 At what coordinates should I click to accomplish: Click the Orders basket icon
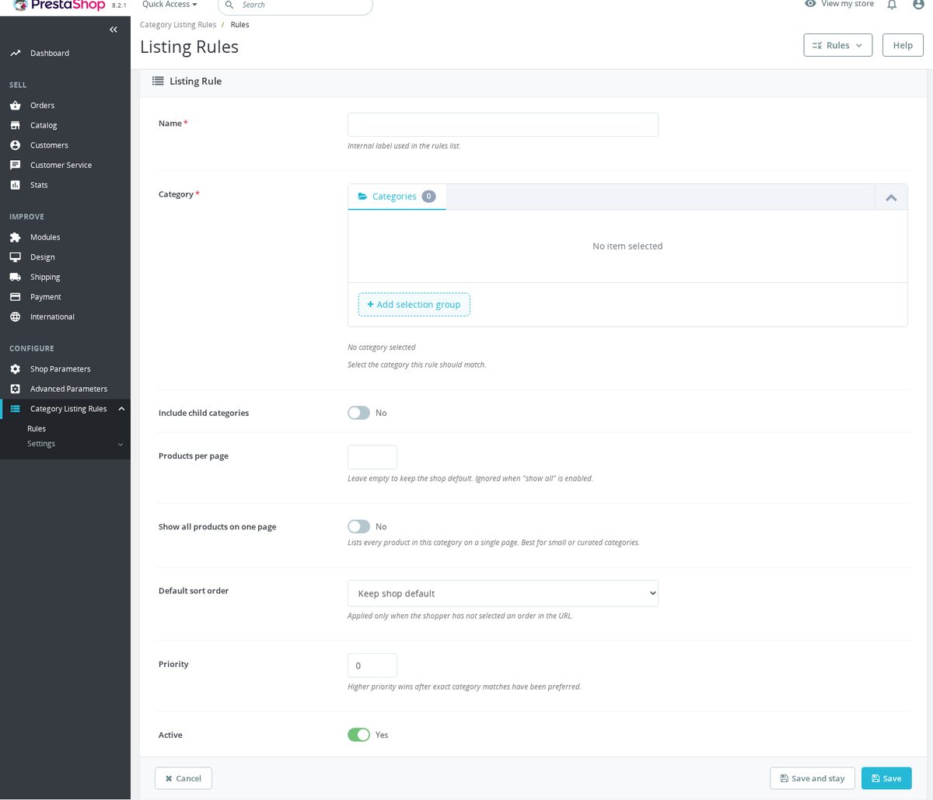click(x=15, y=105)
